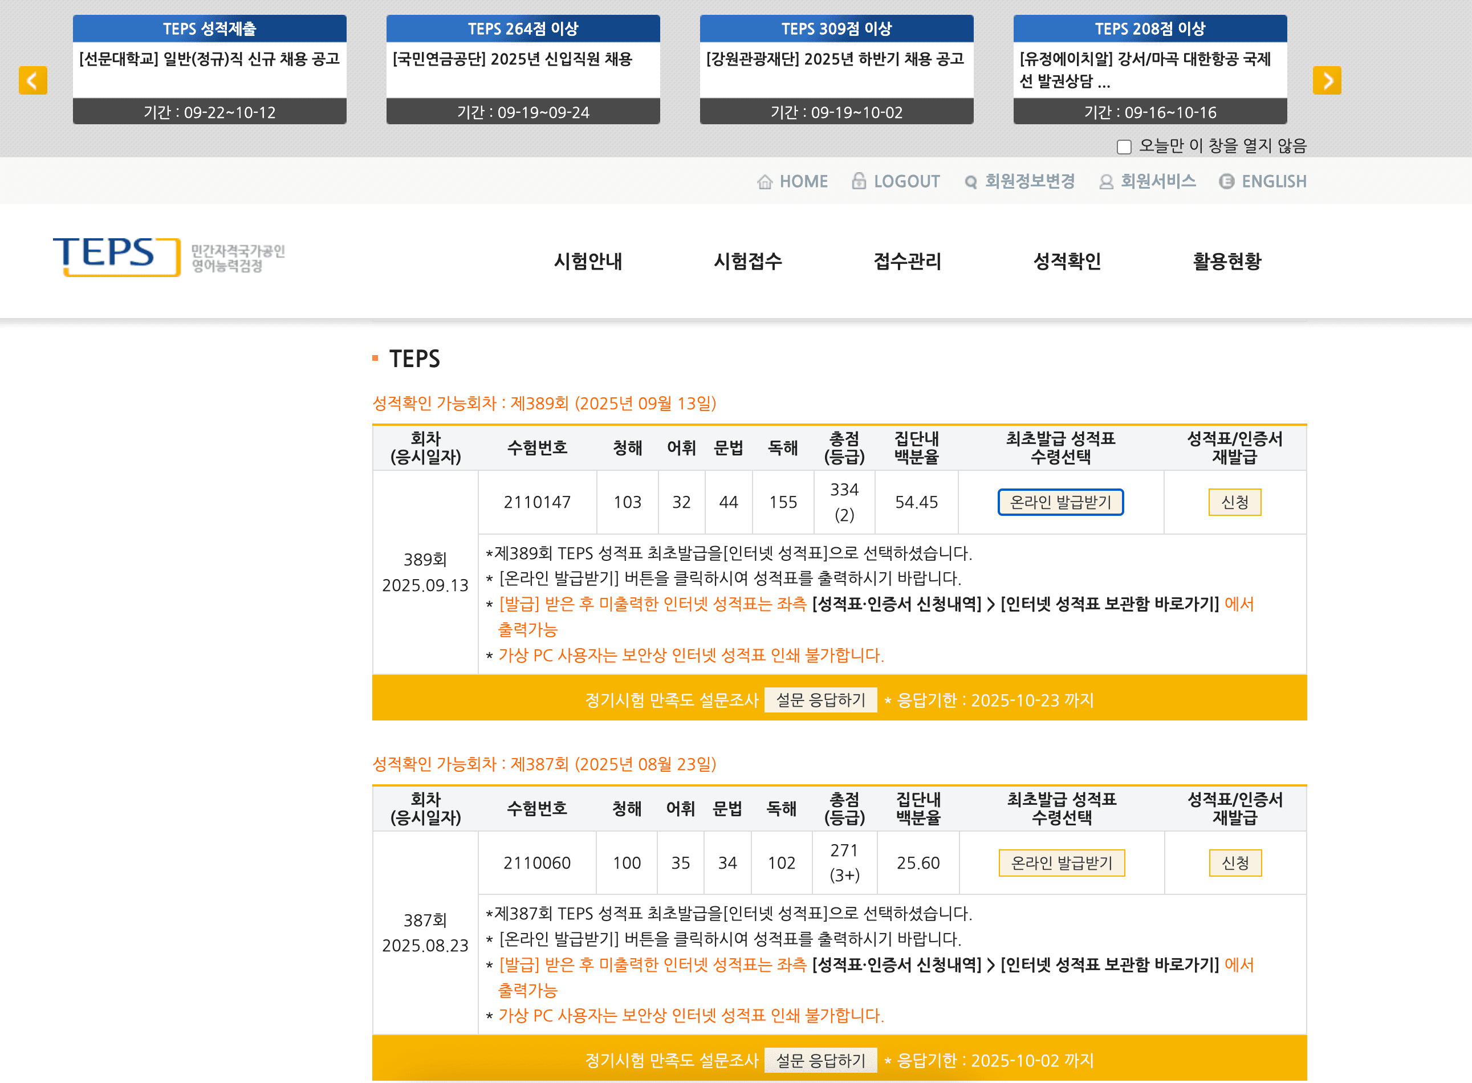1472x1083 pixels.
Task: Click 기간 : 09-16~10-16 period text
Action: [1150, 112]
